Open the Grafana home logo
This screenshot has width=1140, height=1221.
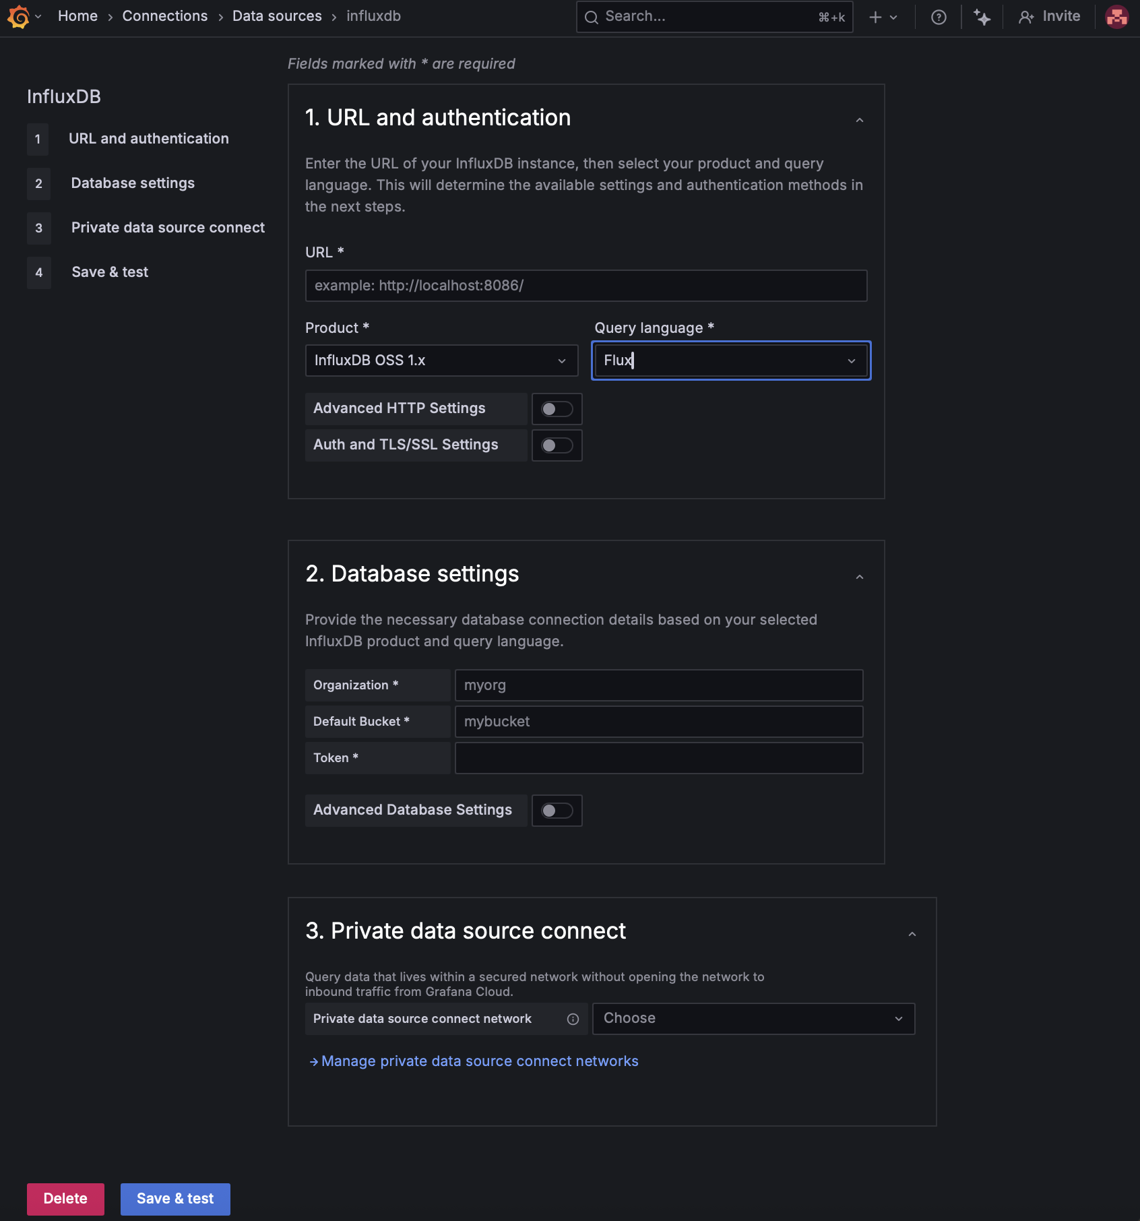point(19,16)
